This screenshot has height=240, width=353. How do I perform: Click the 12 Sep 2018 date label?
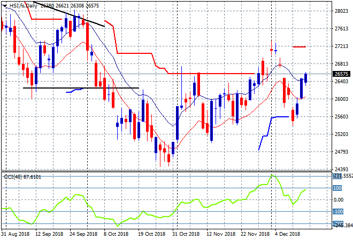pyautogui.click(x=49, y=234)
